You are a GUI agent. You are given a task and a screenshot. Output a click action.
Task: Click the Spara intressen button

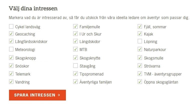37,95
